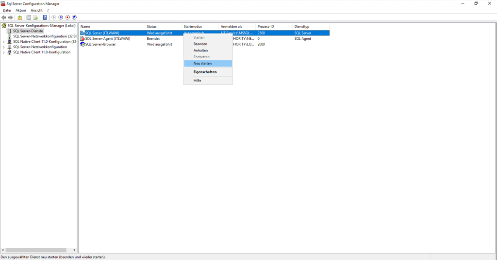Open Help via blue question-mark icon
This screenshot has height=260, width=497.
45,17
